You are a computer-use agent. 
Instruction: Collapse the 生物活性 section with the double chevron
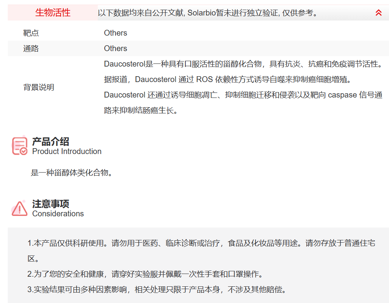378,12
